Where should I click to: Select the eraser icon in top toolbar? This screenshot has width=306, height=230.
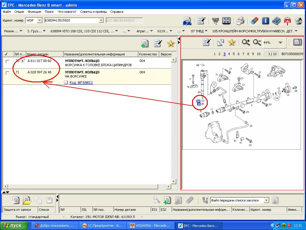pos(254,21)
